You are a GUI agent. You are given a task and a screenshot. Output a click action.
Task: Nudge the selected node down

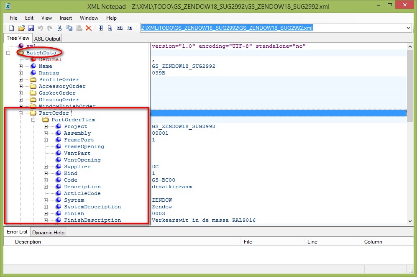(x=110, y=28)
